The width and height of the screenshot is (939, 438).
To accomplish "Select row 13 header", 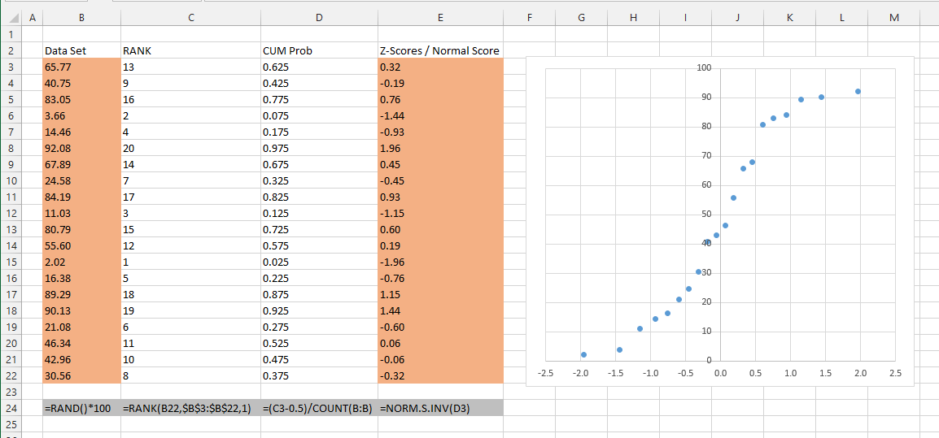I will (x=11, y=229).
